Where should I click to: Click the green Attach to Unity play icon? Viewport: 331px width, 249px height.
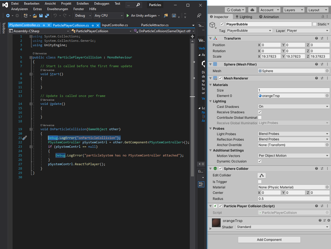click(128, 16)
